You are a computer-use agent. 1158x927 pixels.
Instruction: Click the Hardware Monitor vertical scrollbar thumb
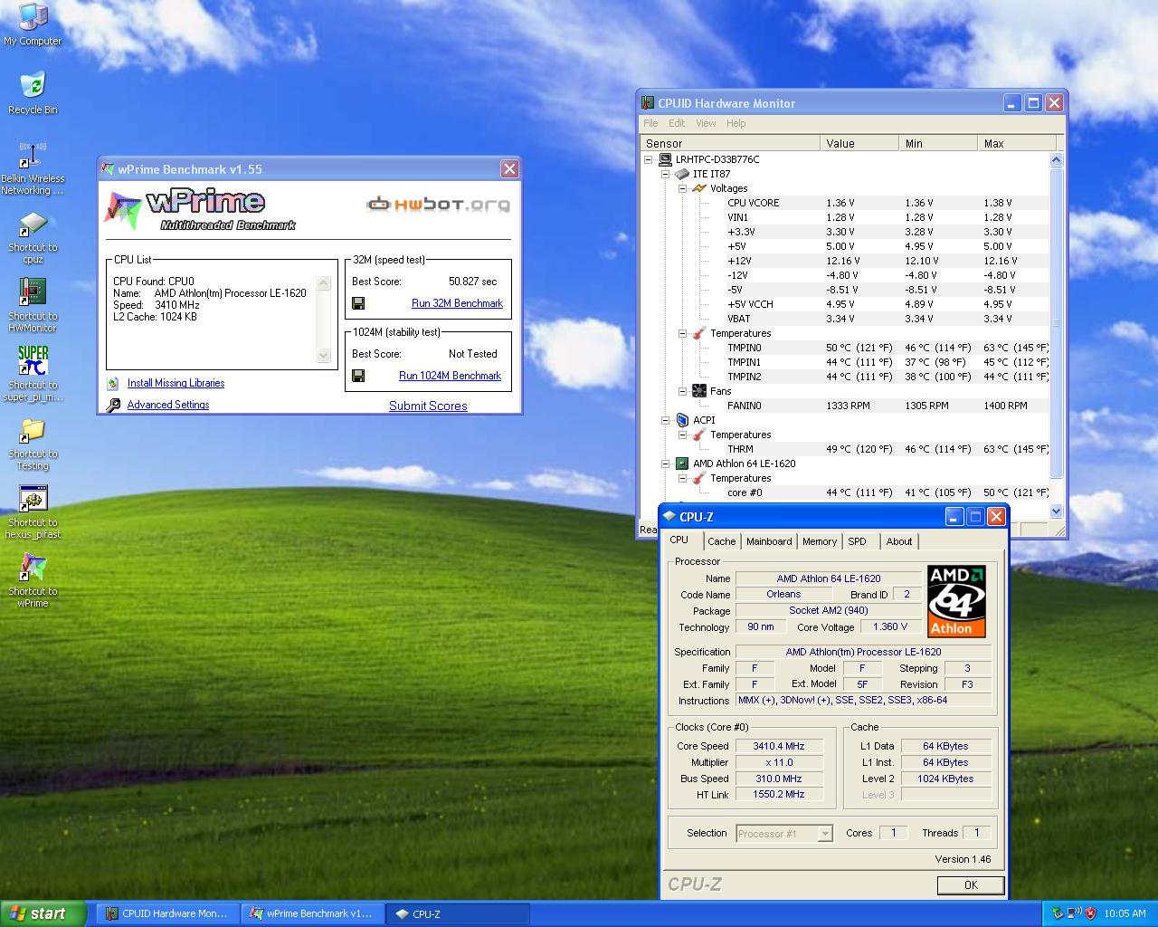point(1056,323)
